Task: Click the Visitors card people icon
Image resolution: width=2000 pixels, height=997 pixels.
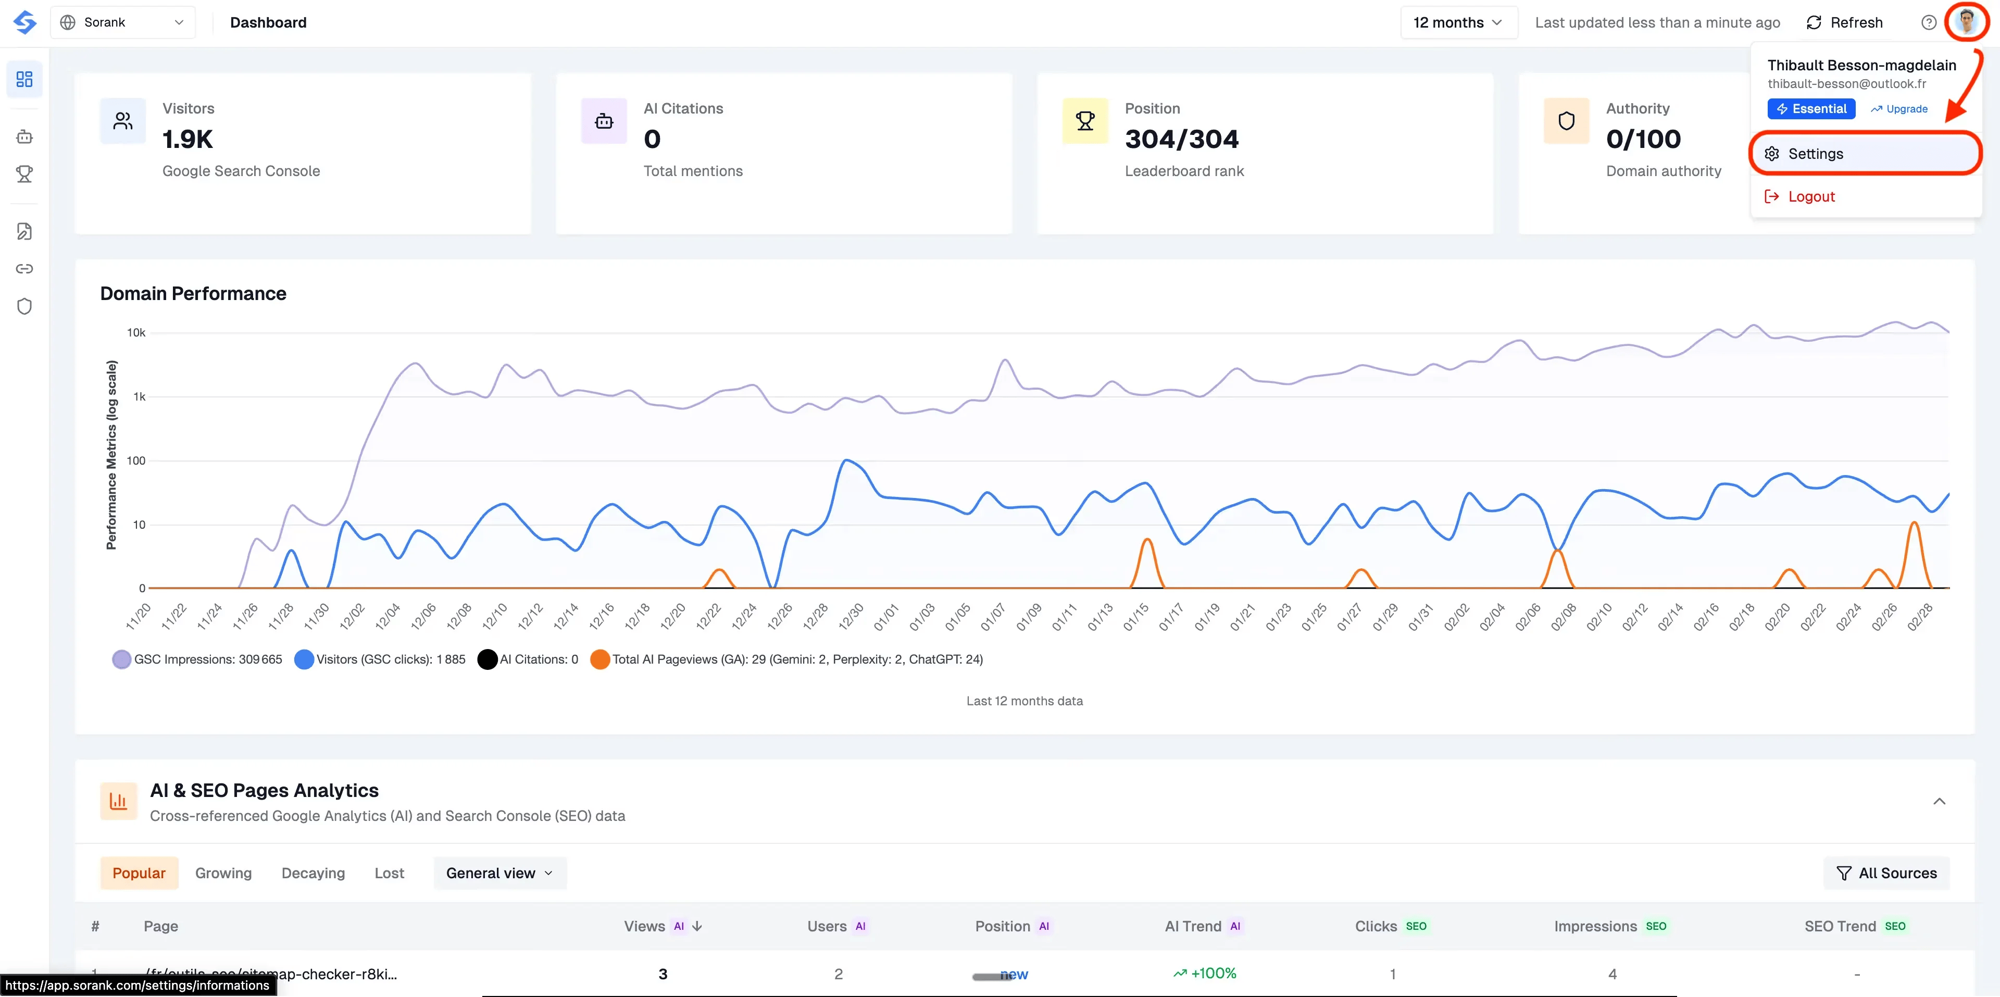Action: pos(123,121)
